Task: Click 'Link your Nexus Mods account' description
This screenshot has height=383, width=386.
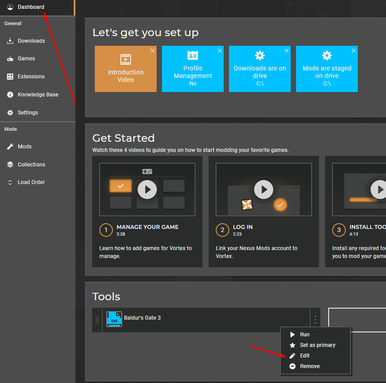Action: [x=256, y=252]
